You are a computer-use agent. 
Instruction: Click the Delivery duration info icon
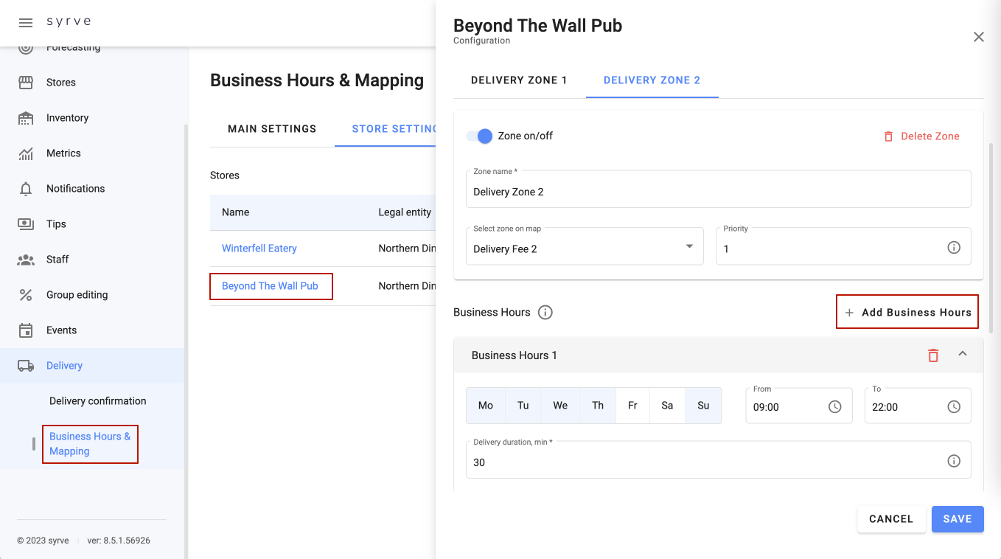(954, 461)
